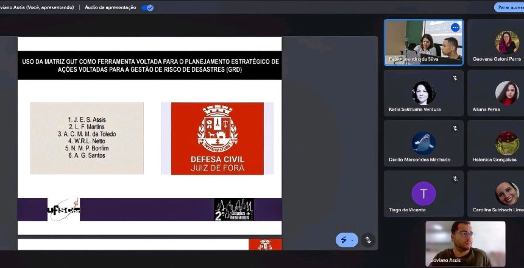Click Helenice Gonçalves's avatar
Viewport: 524px width, 268px height.
pyautogui.click(x=507, y=143)
